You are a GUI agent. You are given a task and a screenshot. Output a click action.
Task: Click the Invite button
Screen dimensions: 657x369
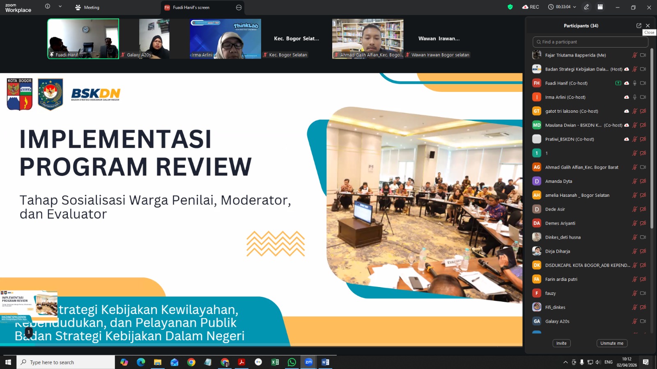561,343
